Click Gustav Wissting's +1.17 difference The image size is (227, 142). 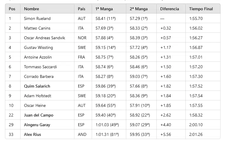(165, 47)
